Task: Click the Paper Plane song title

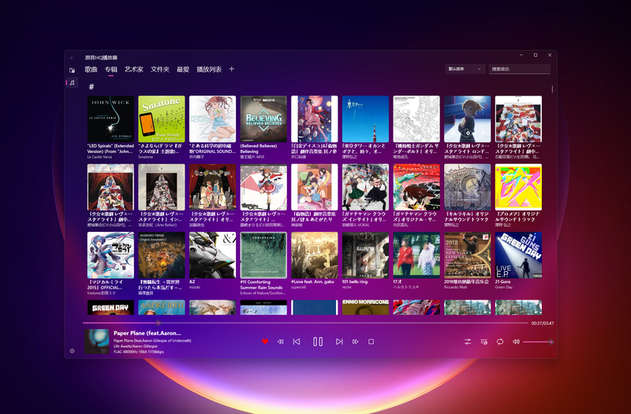Action: click(147, 333)
